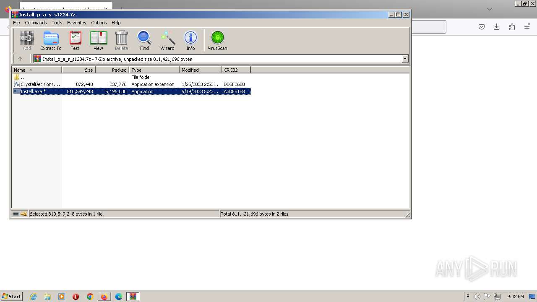Image resolution: width=537 pixels, height=302 pixels.
Task: Sort by Modified column header
Action: [200, 70]
